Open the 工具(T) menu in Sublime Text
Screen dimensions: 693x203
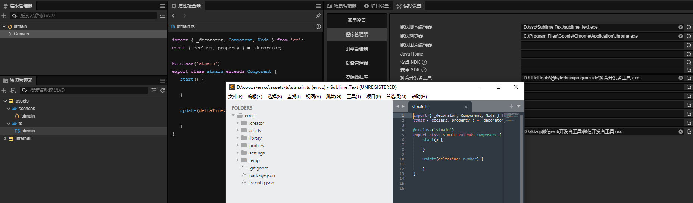(x=354, y=97)
